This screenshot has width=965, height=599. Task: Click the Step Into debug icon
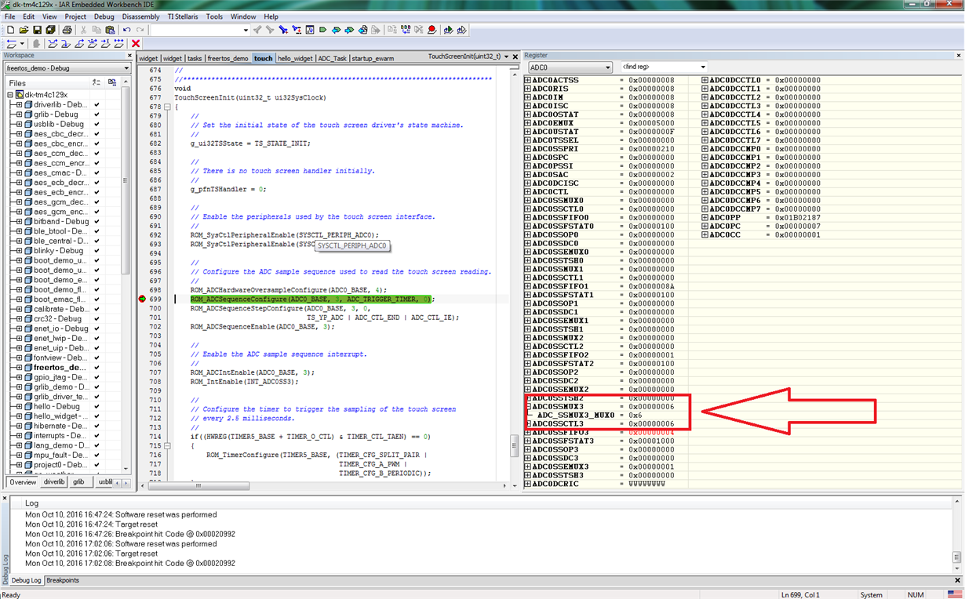[66, 44]
